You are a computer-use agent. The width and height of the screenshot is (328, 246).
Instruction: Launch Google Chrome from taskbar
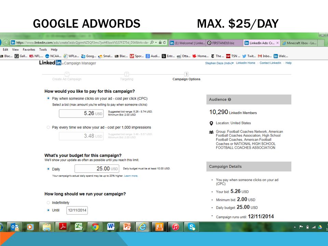tap(95, 227)
